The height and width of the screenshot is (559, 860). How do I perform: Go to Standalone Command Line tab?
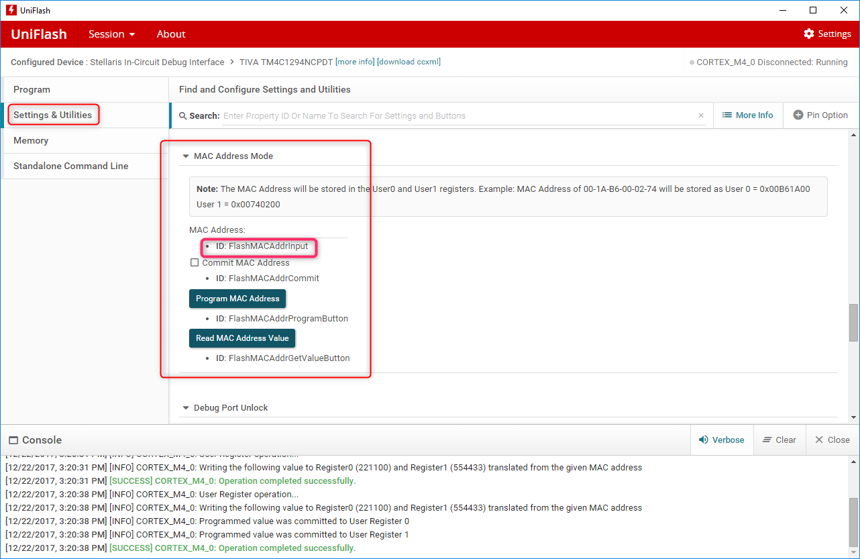pyautogui.click(x=85, y=166)
